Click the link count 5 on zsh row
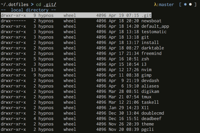 35,59
